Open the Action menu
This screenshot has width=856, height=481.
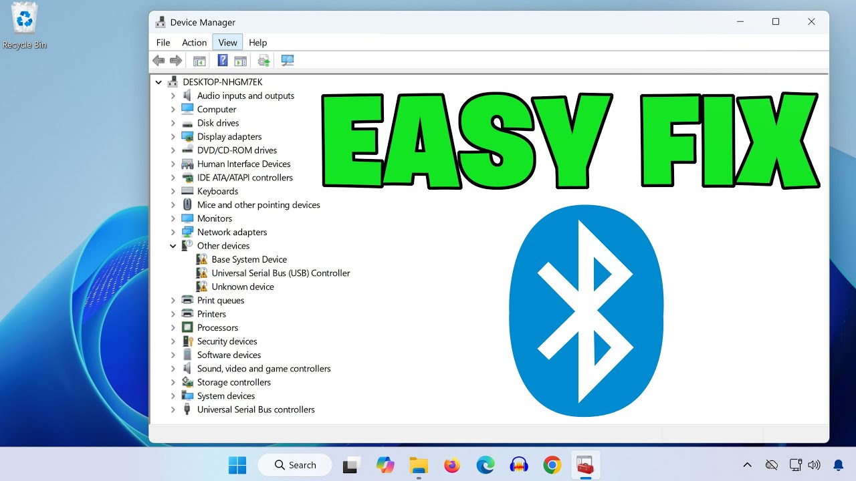point(195,42)
